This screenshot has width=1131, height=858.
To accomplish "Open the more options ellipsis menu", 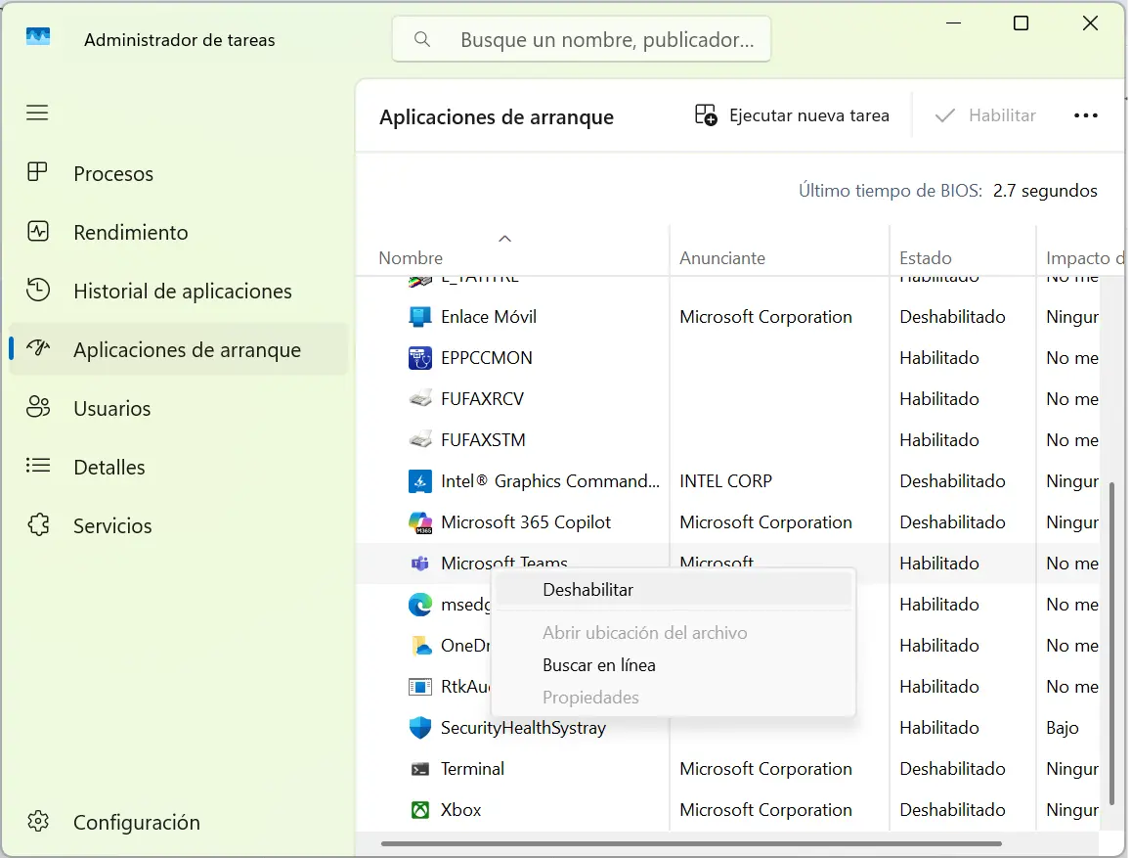I will 1085,114.
